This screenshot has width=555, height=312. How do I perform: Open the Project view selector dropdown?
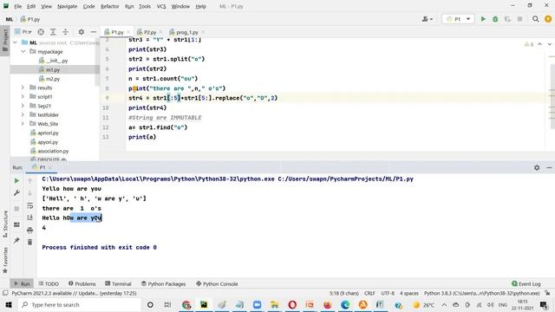23,32
